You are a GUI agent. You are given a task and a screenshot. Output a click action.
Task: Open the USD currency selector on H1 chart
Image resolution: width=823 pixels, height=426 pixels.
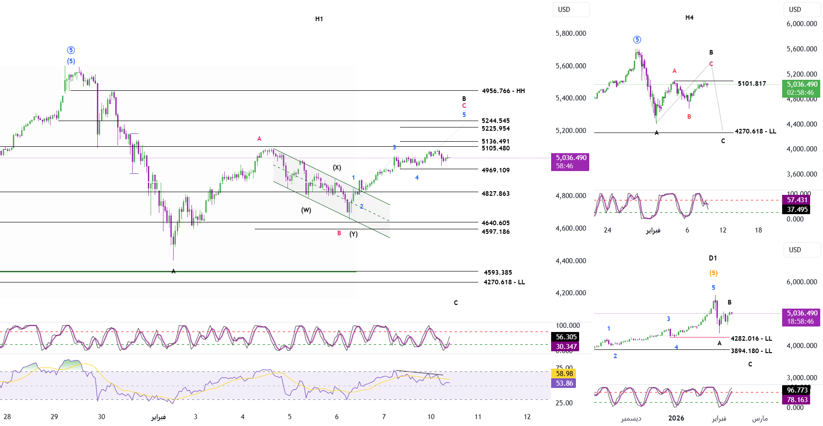tap(570, 10)
